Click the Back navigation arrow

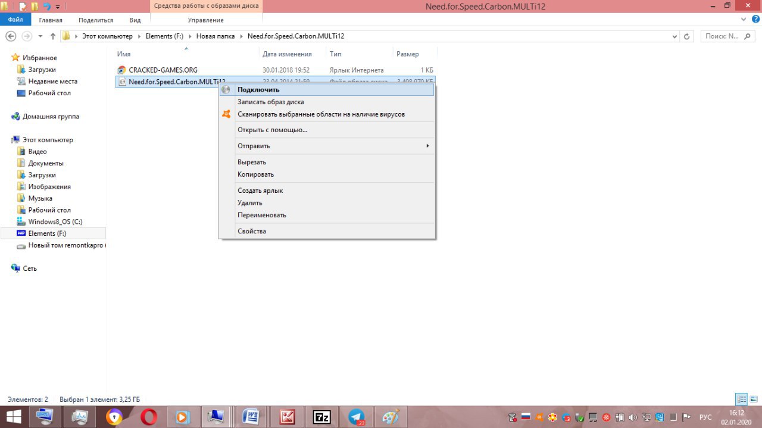11,36
